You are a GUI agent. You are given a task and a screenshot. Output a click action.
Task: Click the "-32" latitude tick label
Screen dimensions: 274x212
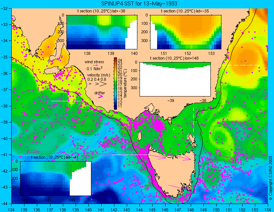[4, 8]
